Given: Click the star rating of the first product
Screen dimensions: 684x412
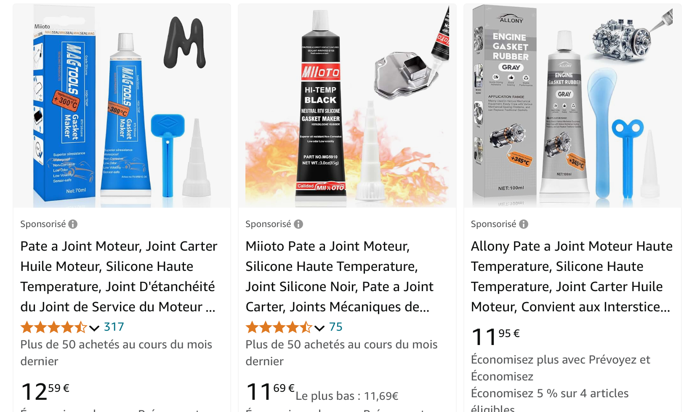Looking at the screenshot, I should (x=53, y=327).
